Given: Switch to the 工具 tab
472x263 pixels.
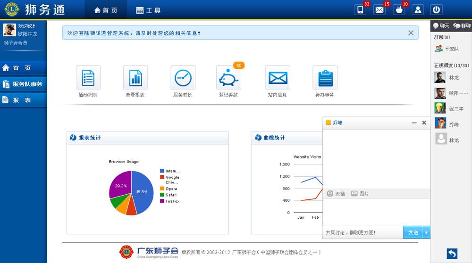Looking at the screenshot, I should tap(148, 10).
